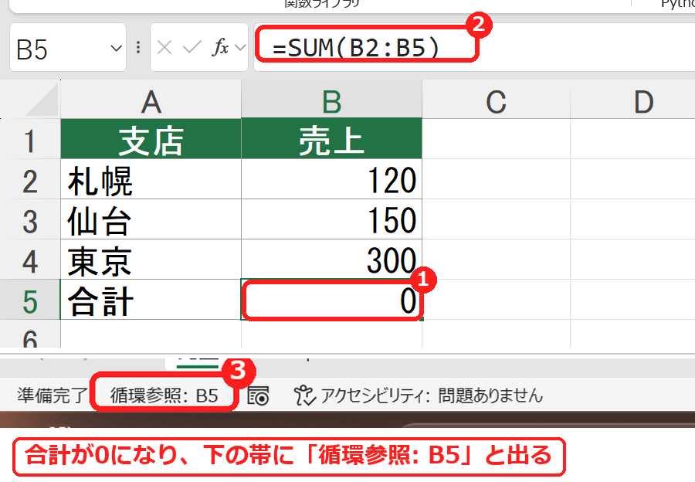The image size is (695, 482).
Task: Click the 準備完了 status bar indicator
Action: [x=53, y=395]
